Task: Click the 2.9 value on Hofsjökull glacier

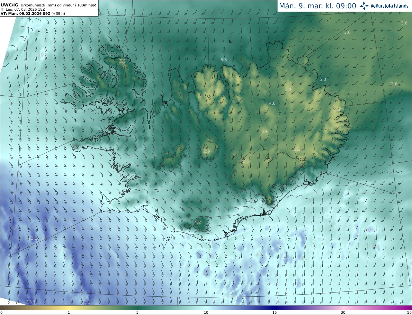Action: point(207,151)
